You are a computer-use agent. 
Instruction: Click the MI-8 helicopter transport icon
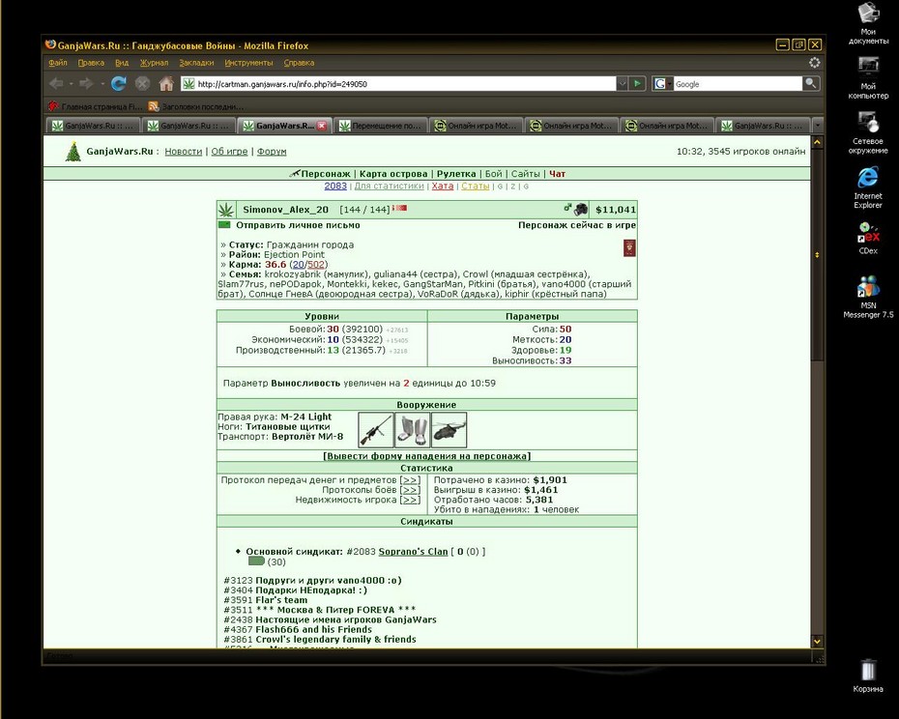(x=449, y=429)
